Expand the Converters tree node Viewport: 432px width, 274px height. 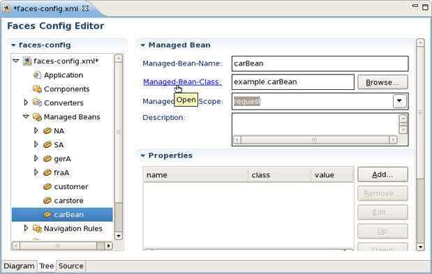(26, 102)
